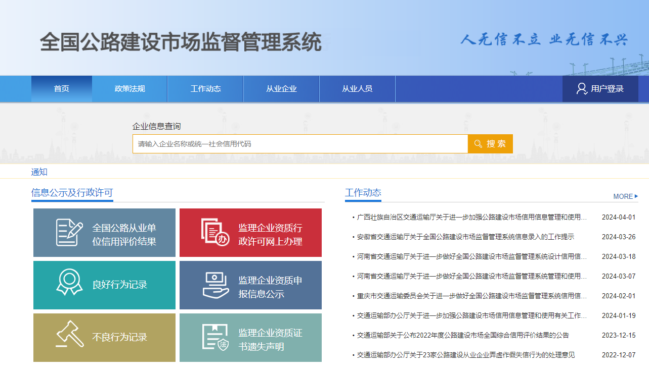Open the Guangxi transport department news item

pyautogui.click(x=471, y=218)
